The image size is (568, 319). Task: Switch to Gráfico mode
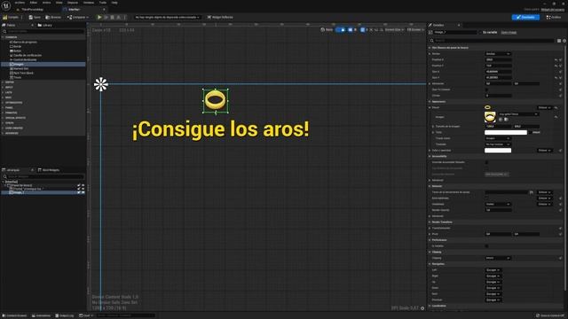554,17
